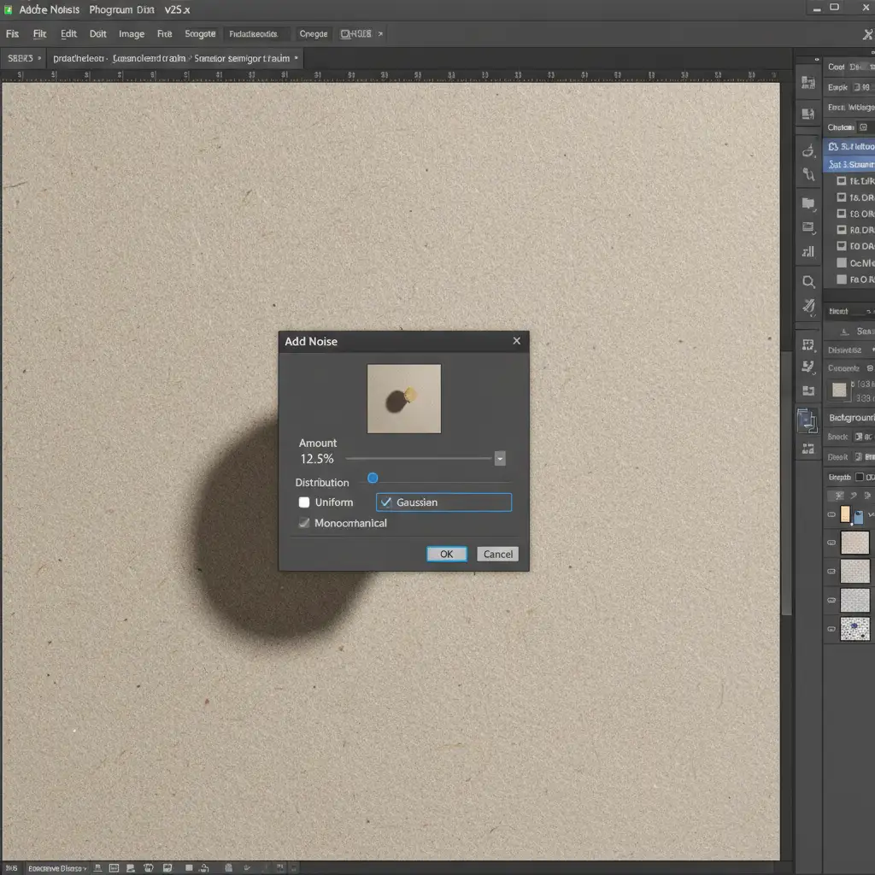Viewport: 875px width, 875px height.
Task: Open the Amount slider dropdown arrow
Action: point(500,459)
